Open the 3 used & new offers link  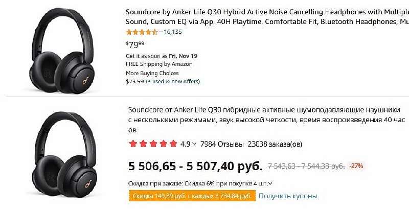coord(173,81)
